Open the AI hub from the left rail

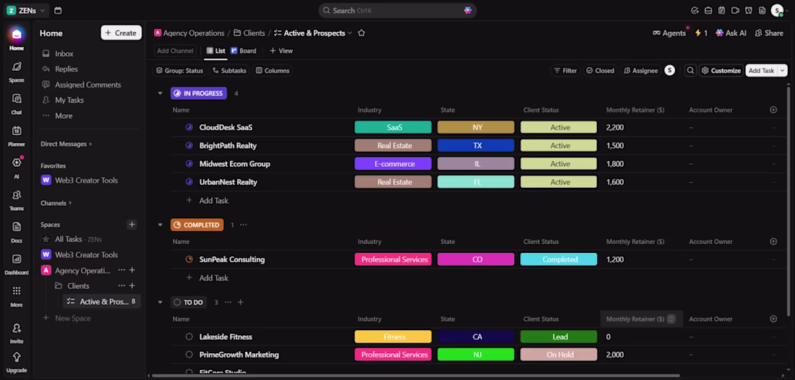(x=16, y=168)
